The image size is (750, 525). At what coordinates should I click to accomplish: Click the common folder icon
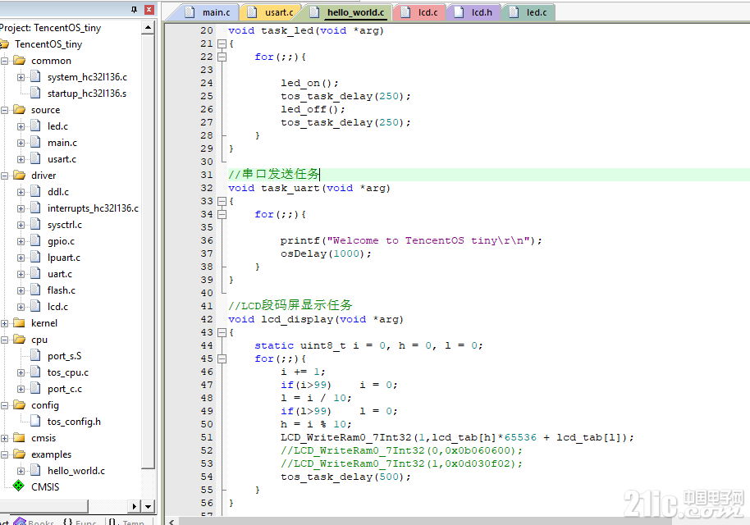(x=19, y=60)
